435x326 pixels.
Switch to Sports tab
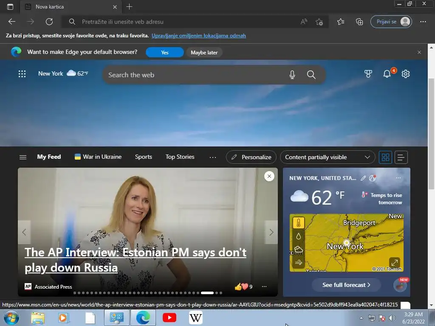[x=144, y=157]
